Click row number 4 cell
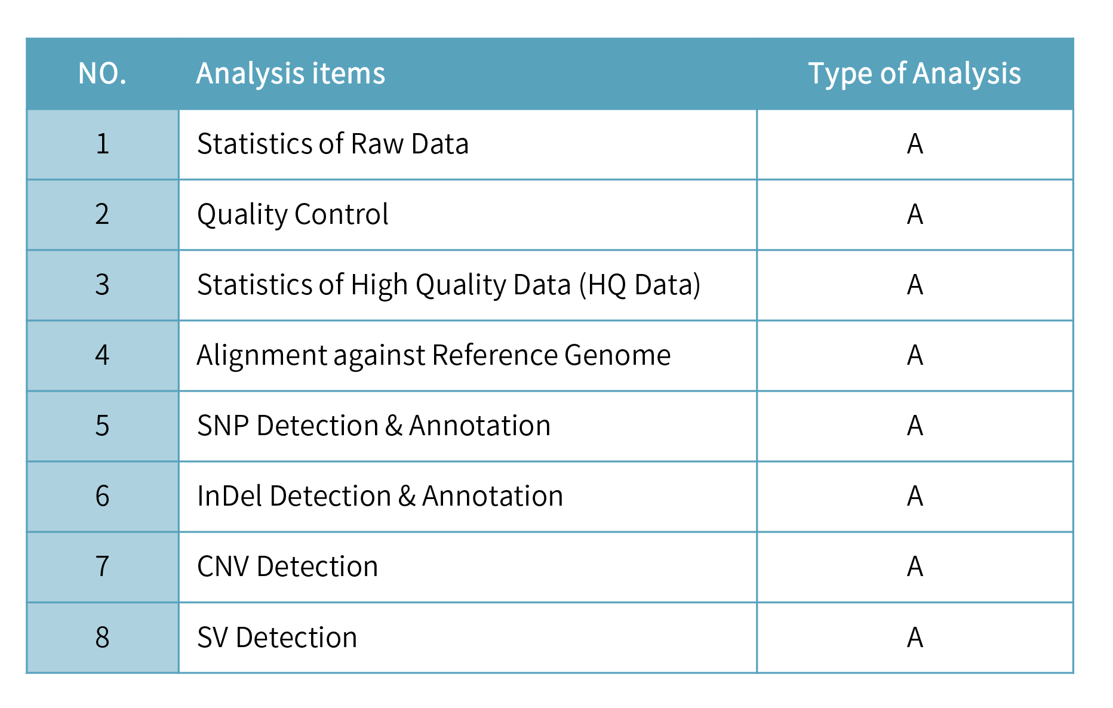 click(102, 355)
